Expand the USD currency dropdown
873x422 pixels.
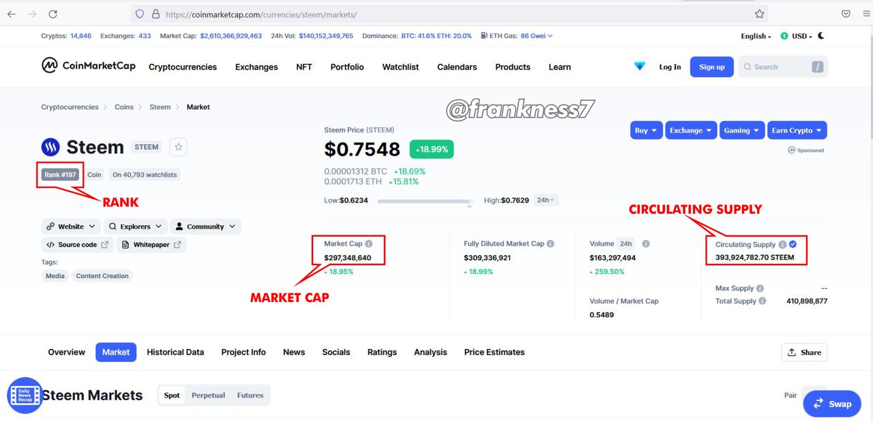pyautogui.click(x=797, y=36)
